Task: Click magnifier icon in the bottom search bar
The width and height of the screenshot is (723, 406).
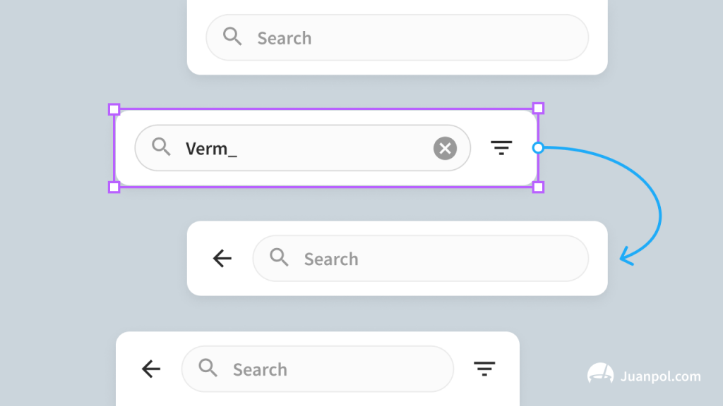Action: click(208, 368)
